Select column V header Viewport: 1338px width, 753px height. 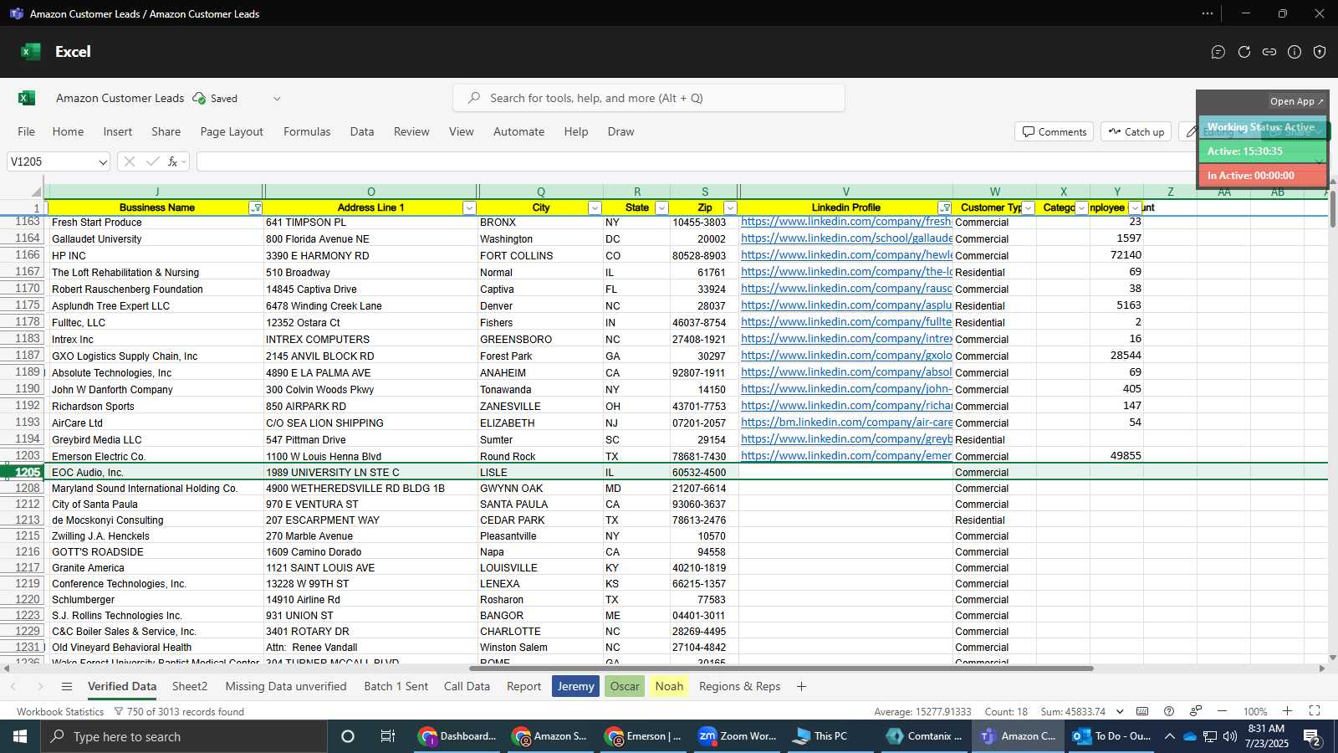845,192
